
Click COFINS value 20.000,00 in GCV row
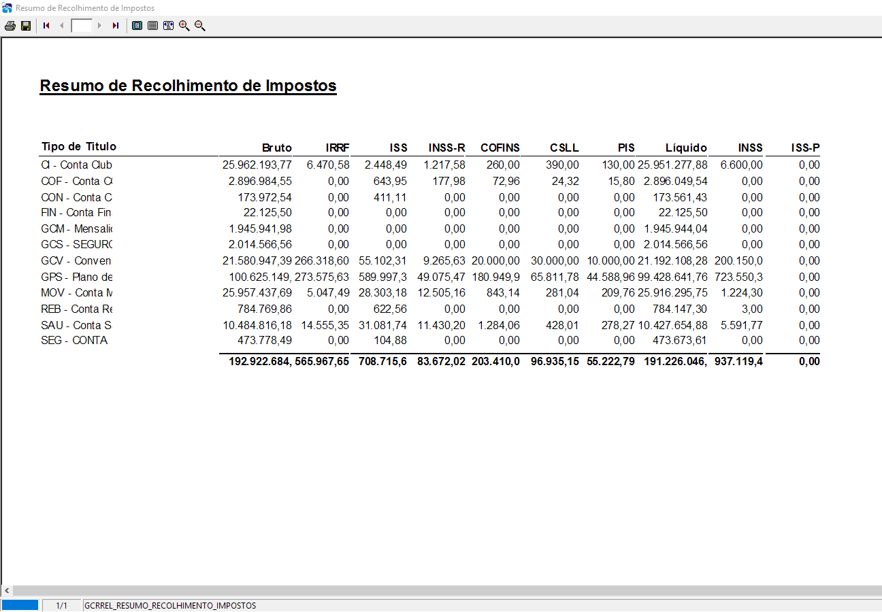(x=495, y=260)
